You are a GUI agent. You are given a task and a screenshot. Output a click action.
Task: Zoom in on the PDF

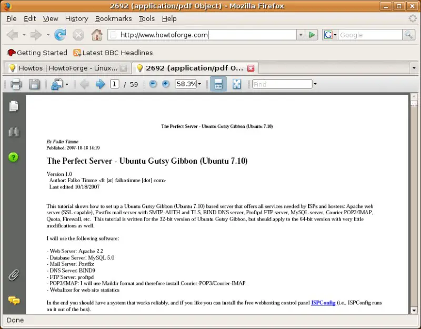pyautogui.click(x=166, y=84)
